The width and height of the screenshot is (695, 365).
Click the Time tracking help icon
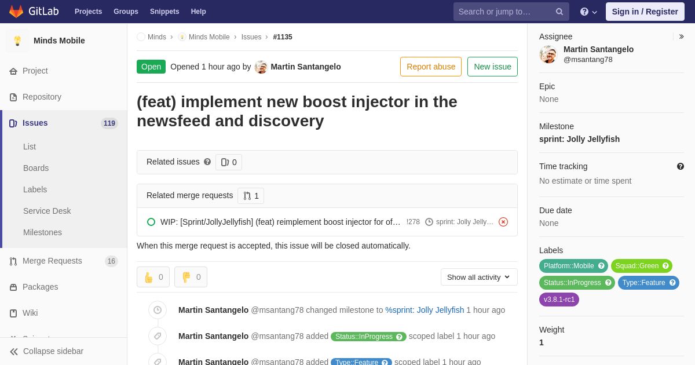681,166
